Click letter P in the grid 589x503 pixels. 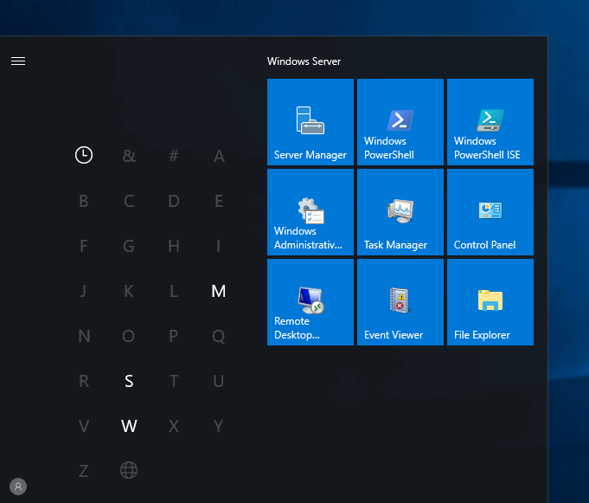click(x=174, y=336)
